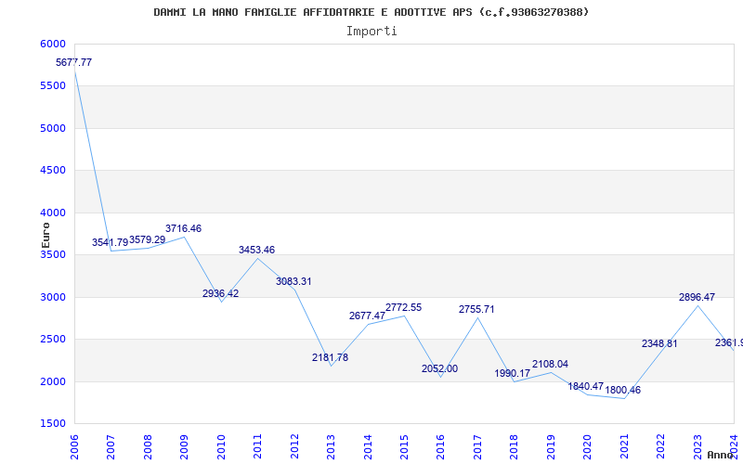
Task: Select the 3453.46 data label
Action: tap(257, 250)
